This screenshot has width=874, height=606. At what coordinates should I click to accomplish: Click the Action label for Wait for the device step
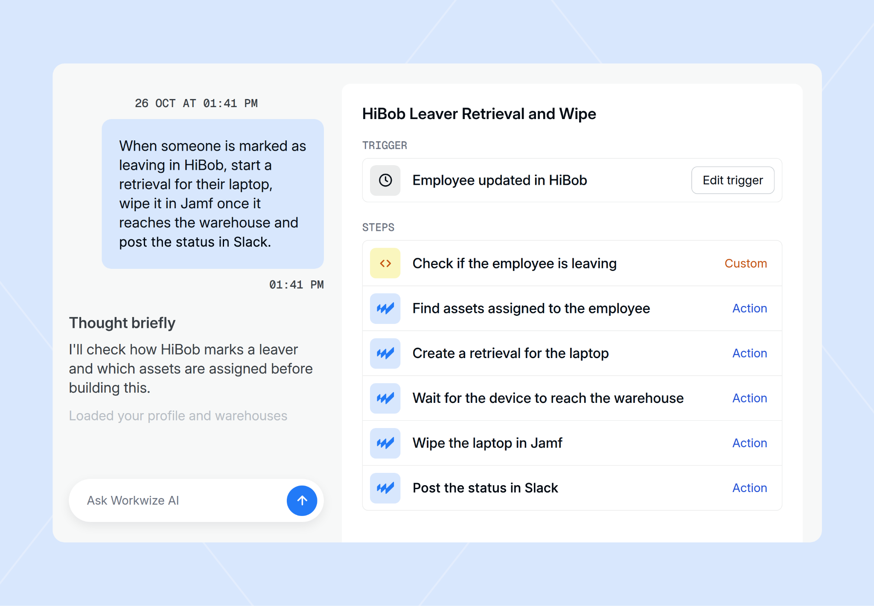(750, 398)
